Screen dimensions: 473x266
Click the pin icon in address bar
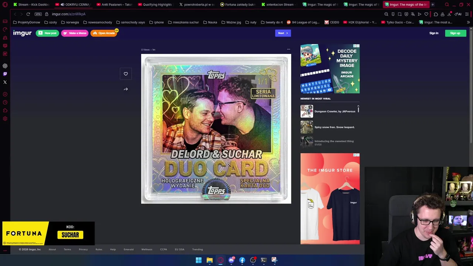(x=393, y=14)
